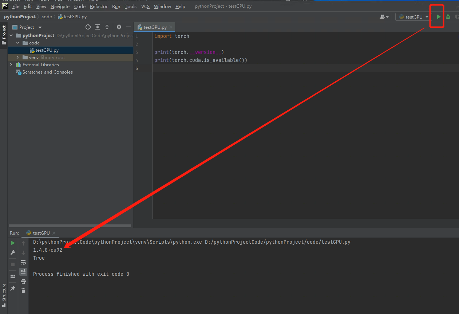Open the File menu
Image resolution: width=459 pixels, height=314 pixels.
coord(16,6)
